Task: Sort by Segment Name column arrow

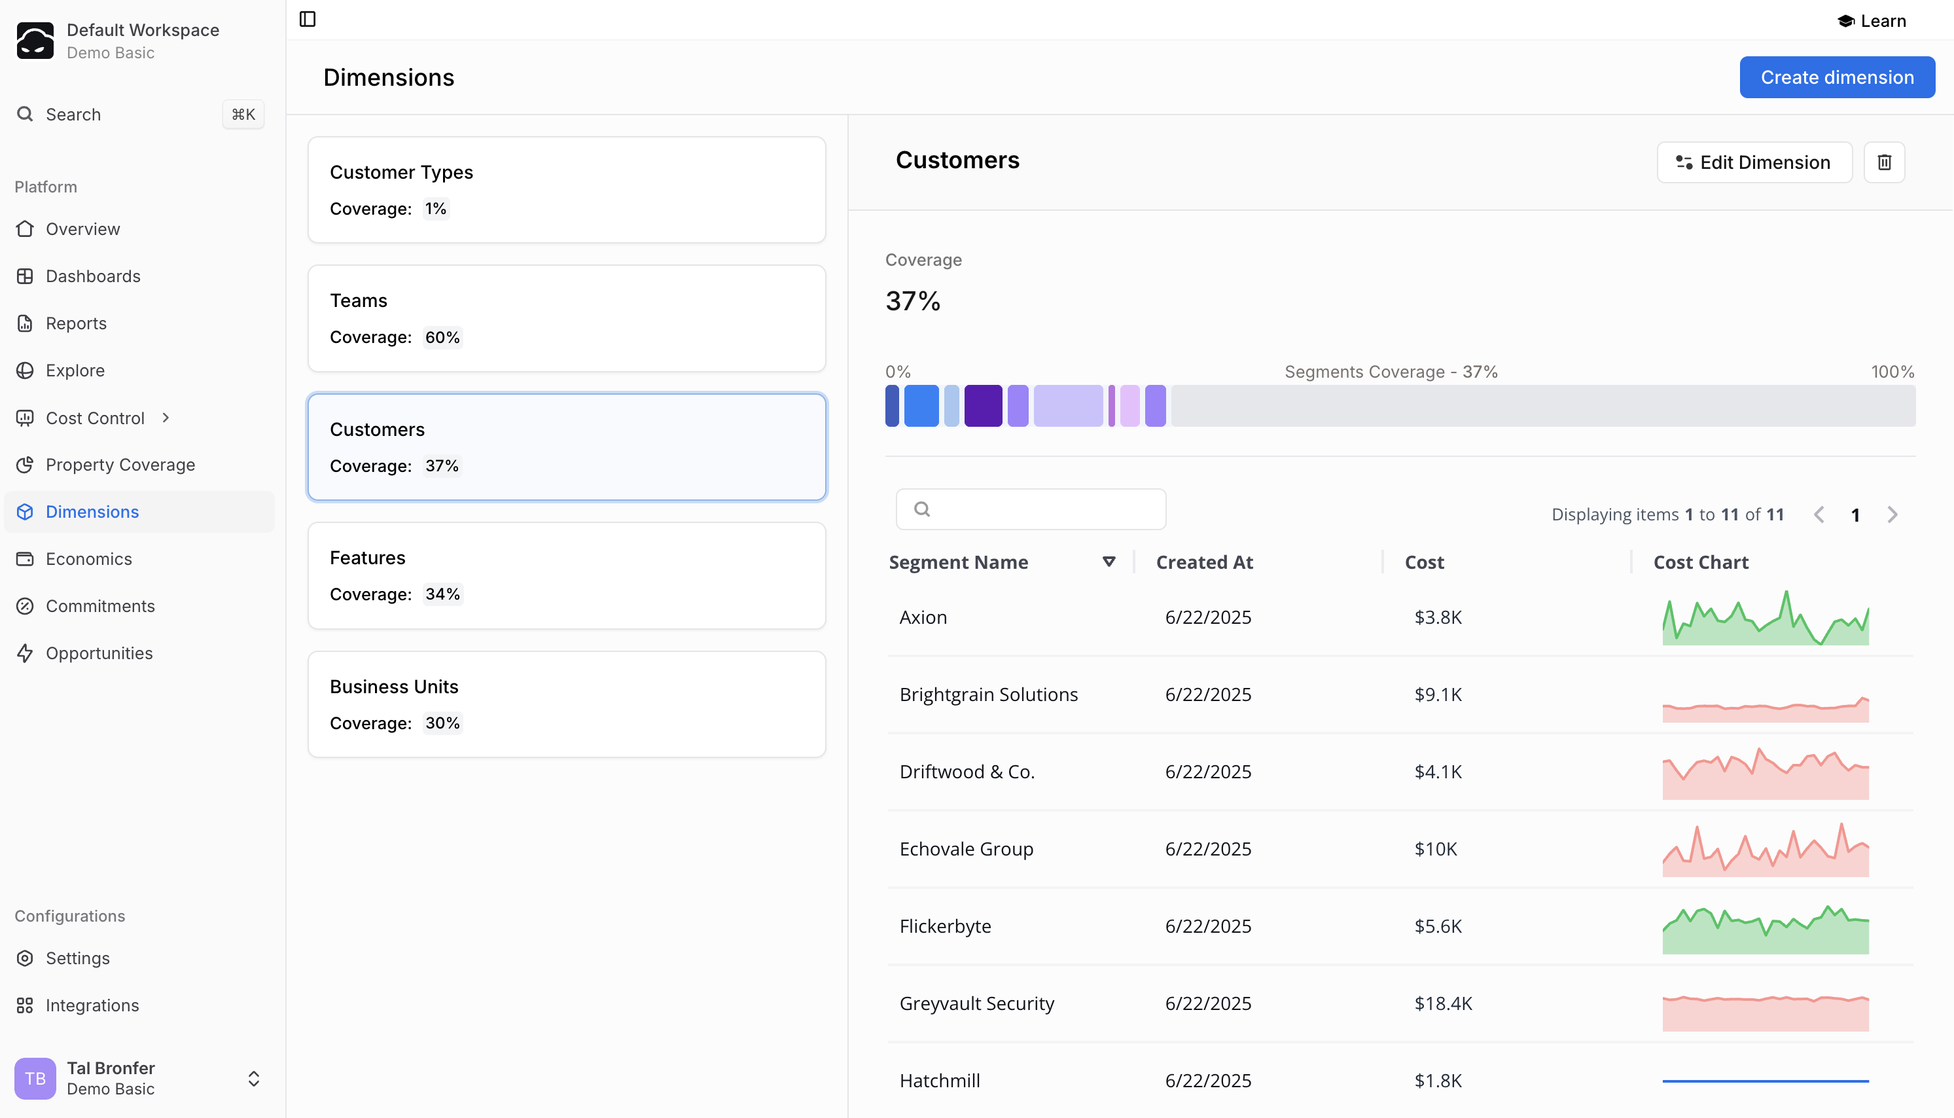Action: pos(1109,562)
